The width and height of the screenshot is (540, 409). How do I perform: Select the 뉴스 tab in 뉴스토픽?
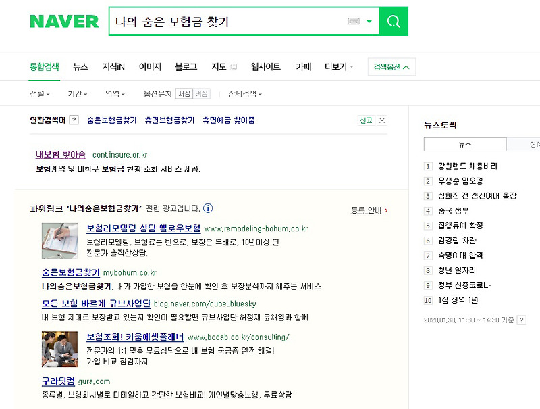click(465, 145)
